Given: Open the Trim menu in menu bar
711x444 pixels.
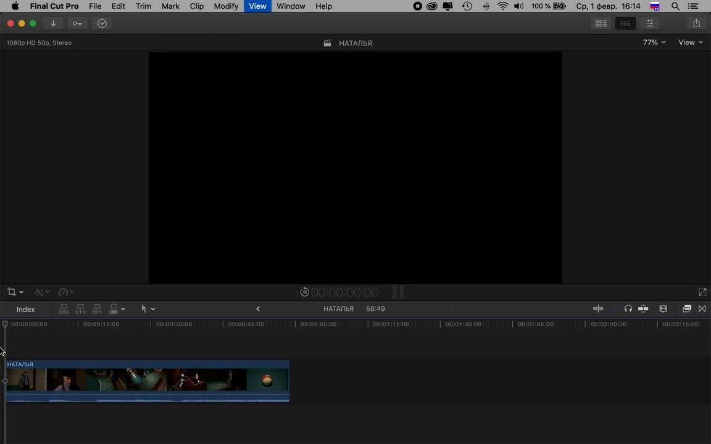Looking at the screenshot, I should pyautogui.click(x=143, y=6).
